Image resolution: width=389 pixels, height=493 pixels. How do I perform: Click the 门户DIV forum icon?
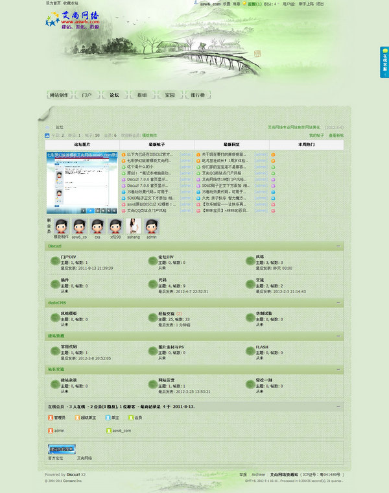pyautogui.click(x=55, y=261)
